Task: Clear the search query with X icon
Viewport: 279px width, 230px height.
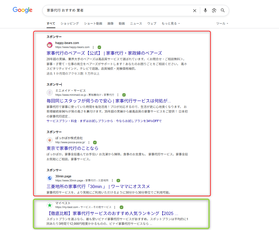Action: click(194, 11)
